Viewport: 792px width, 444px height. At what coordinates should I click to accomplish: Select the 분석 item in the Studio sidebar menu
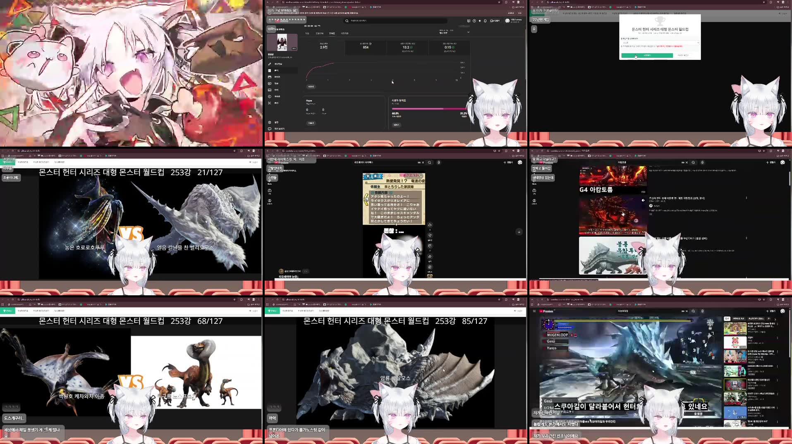(x=277, y=71)
